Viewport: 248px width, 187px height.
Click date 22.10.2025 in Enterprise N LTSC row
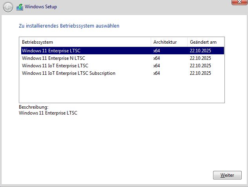coord(201,58)
